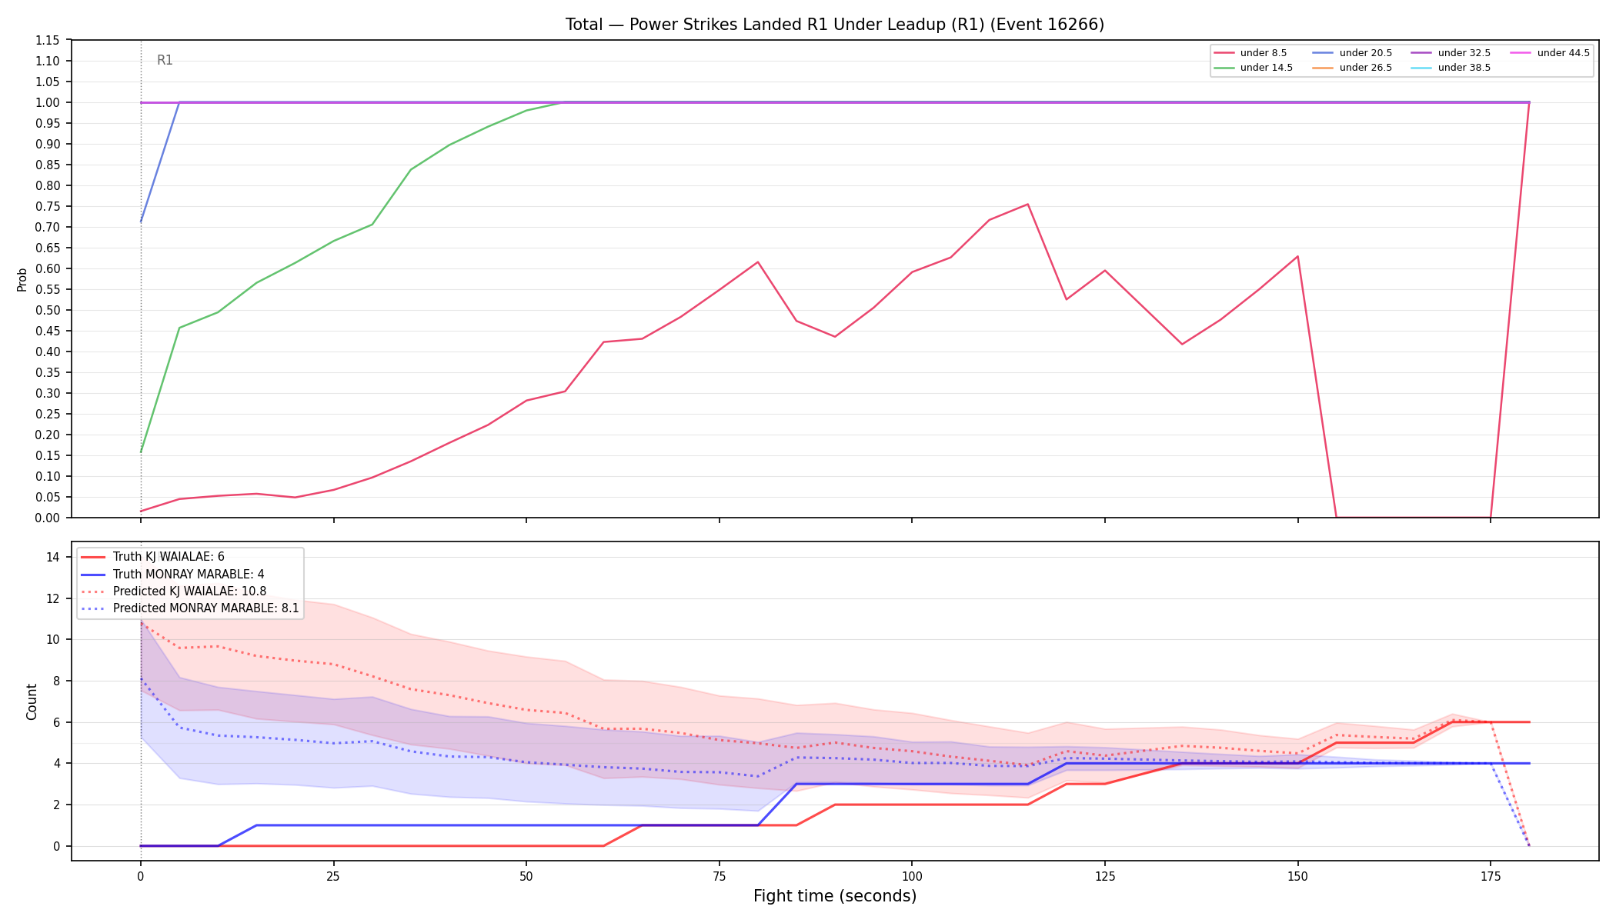The image size is (1616, 923).
Task: Select the 'under 14.5' legend entry
Action: click(x=1253, y=68)
